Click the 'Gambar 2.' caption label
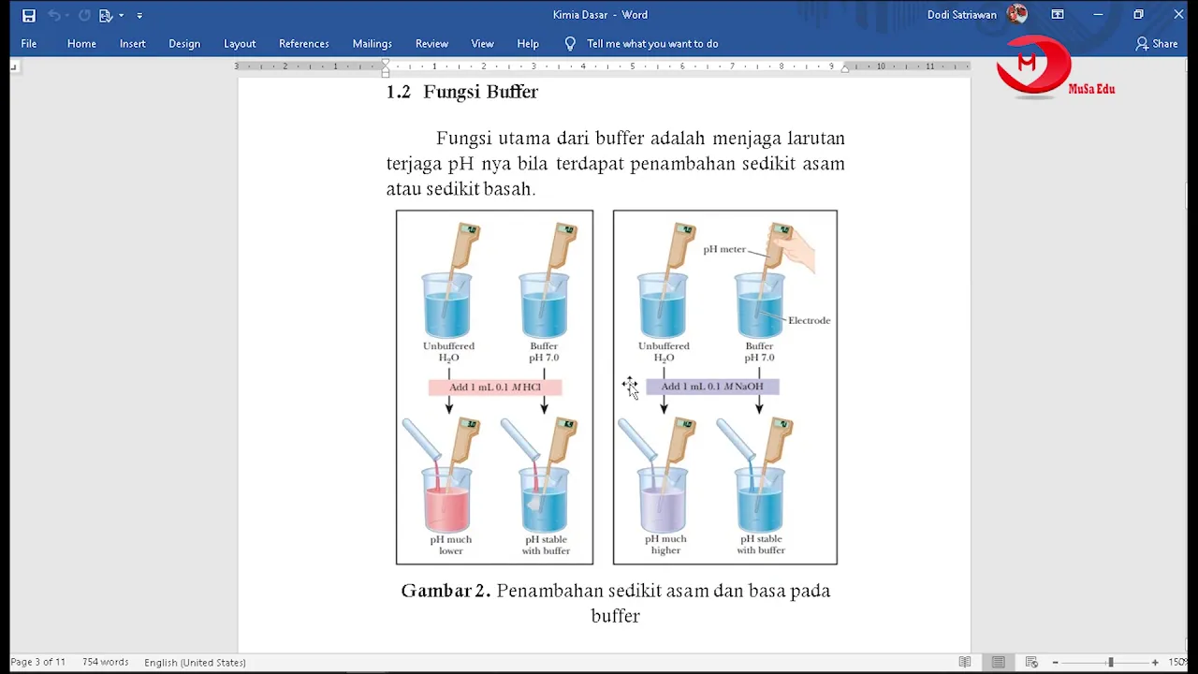1198x674 pixels. pos(446,591)
